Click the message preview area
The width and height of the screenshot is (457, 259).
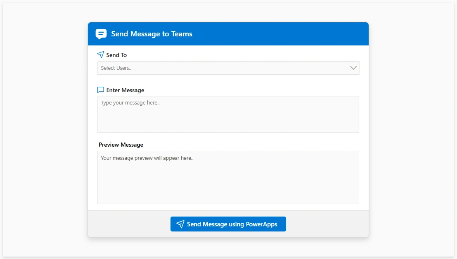point(228,177)
